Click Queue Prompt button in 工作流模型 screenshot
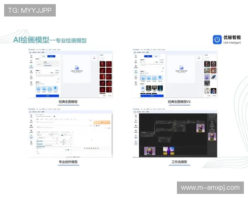The image size is (248, 198). [x=212, y=116]
